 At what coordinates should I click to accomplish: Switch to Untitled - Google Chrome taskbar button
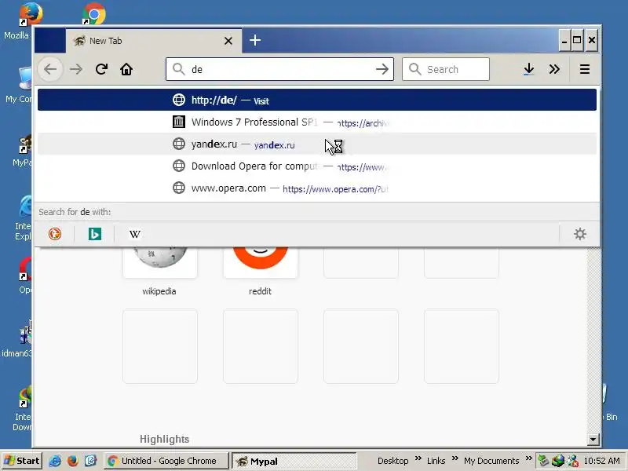[166, 461]
